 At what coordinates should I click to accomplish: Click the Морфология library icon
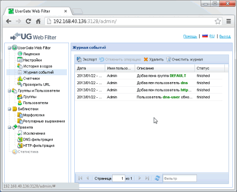20,115
